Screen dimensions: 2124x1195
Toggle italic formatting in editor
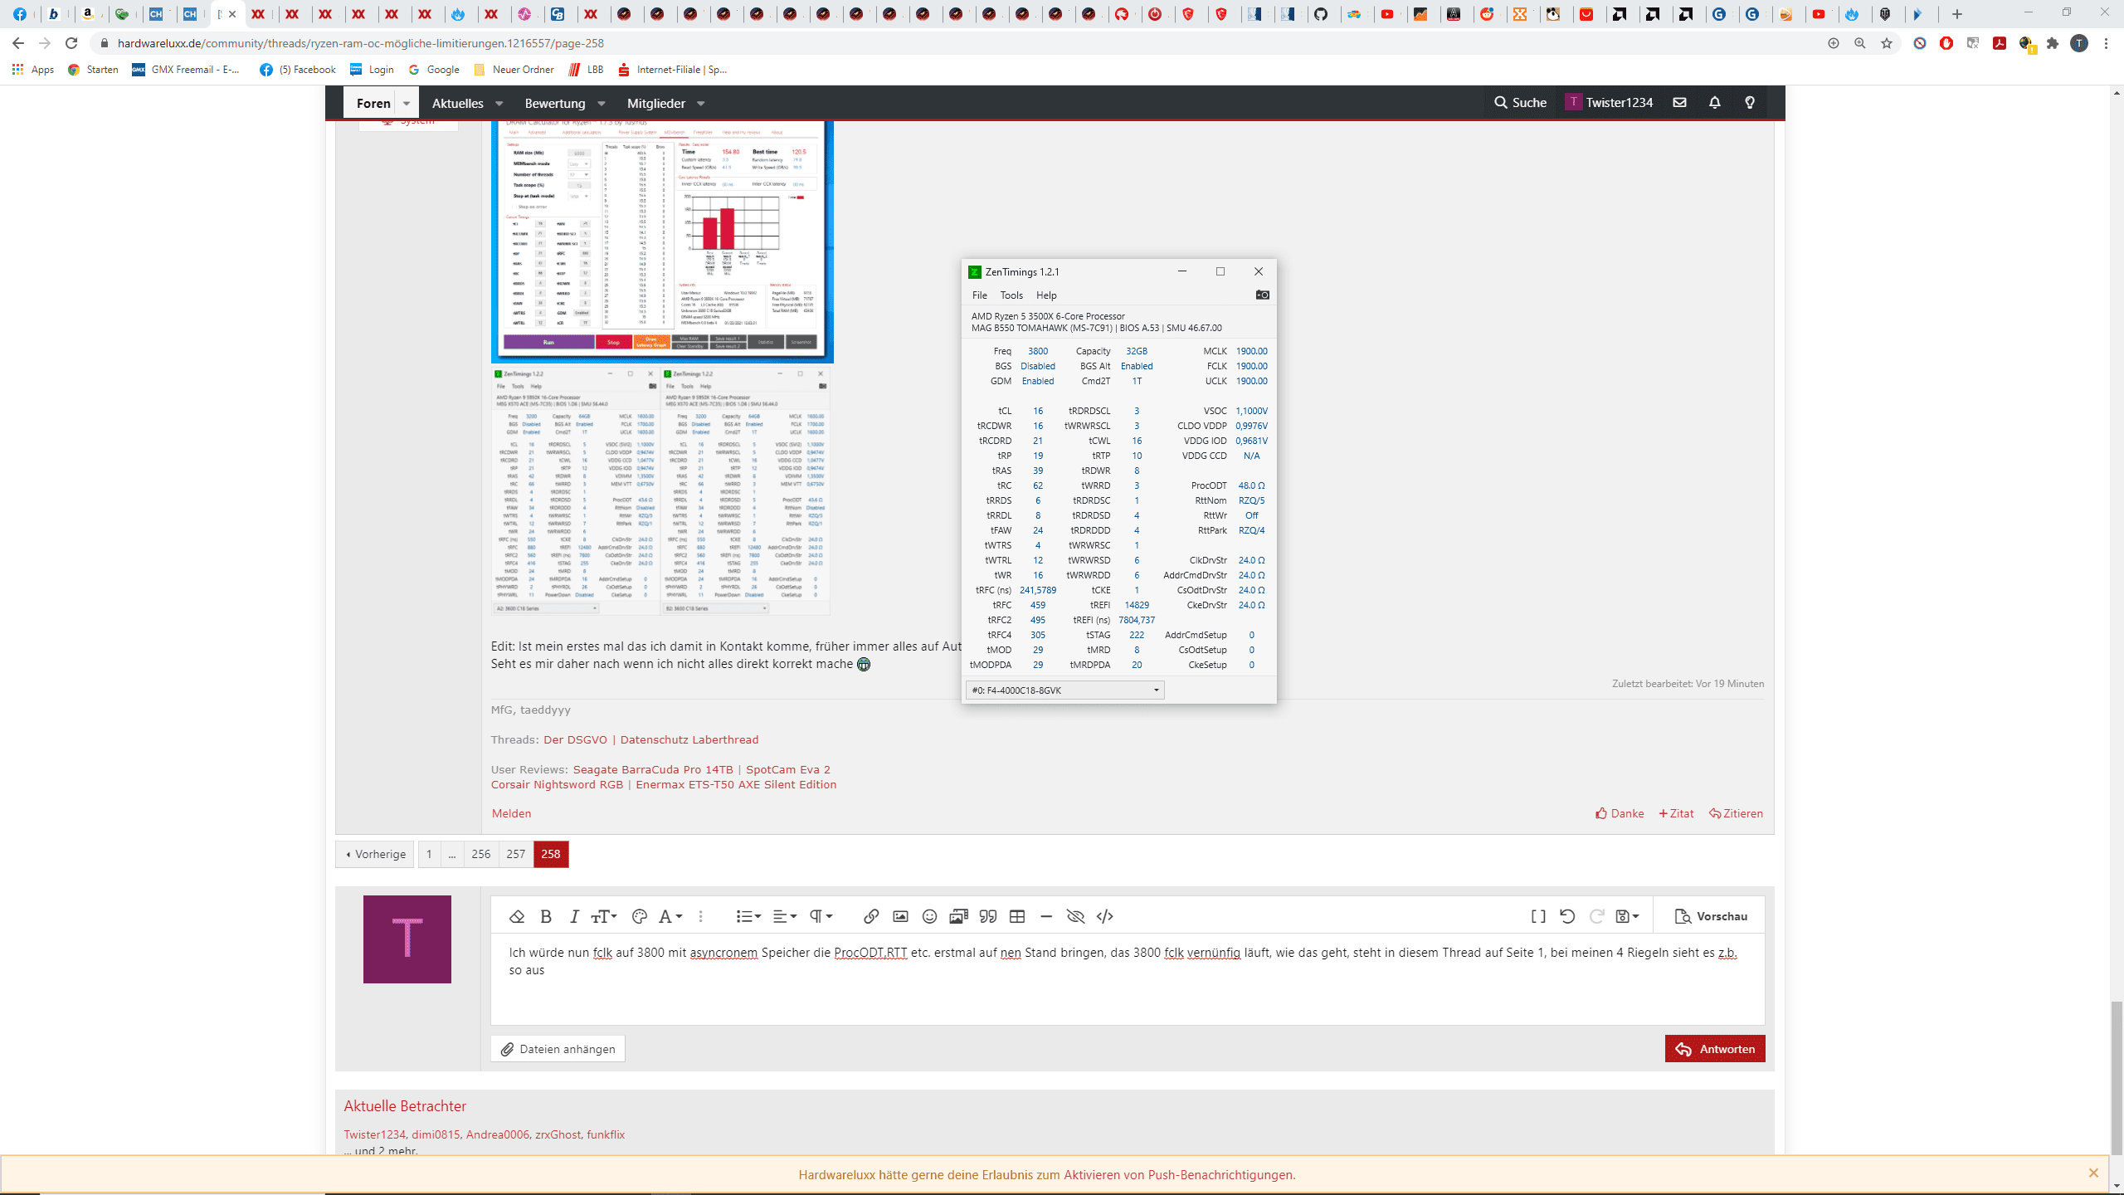pos(574,916)
